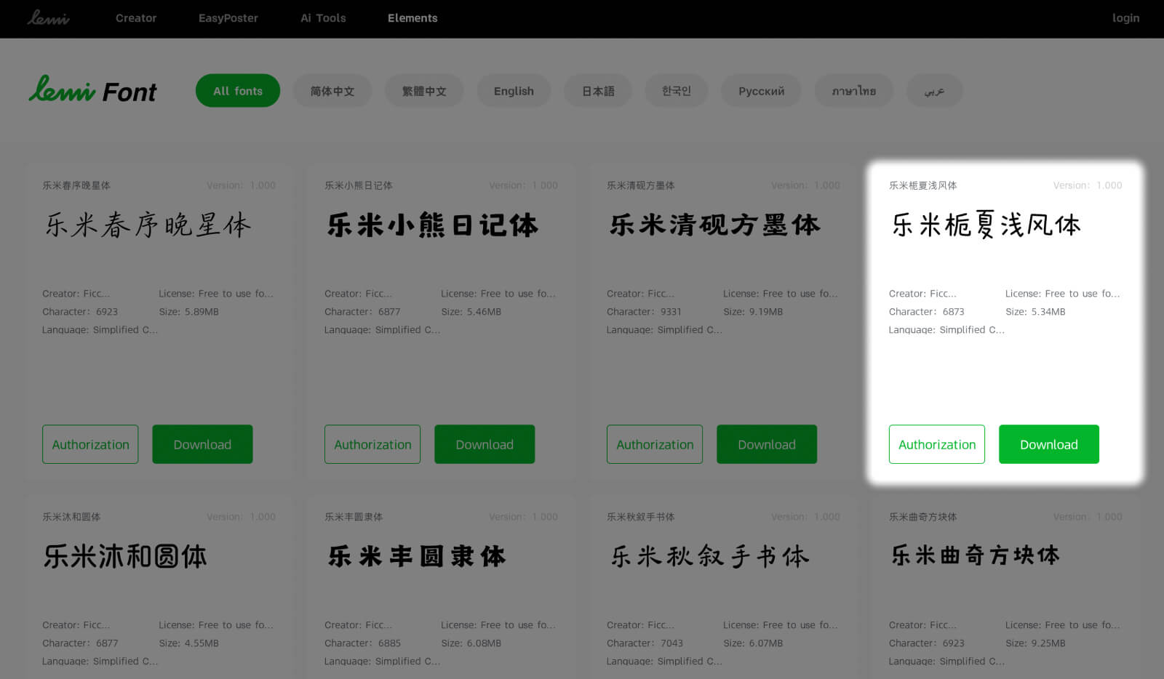This screenshot has width=1164, height=679.
Task: Open the EasyPoster menu item
Action: click(x=228, y=18)
